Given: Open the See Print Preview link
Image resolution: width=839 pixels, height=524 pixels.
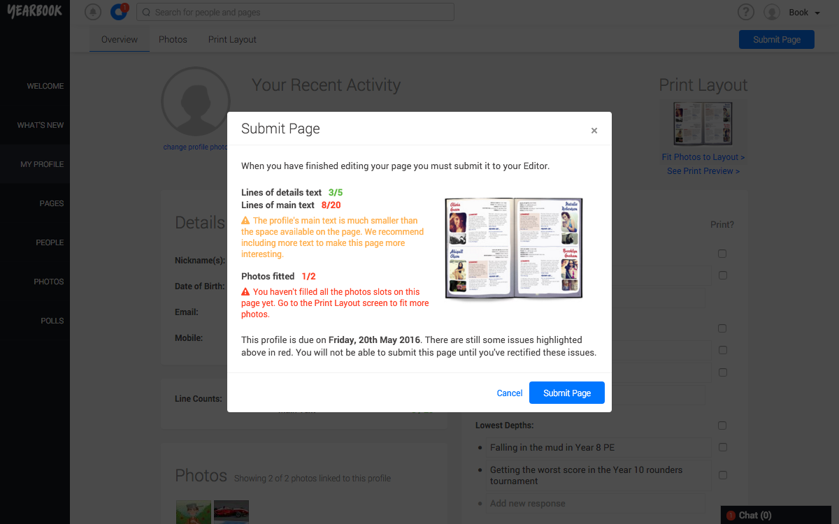Looking at the screenshot, I should point(703,170).
